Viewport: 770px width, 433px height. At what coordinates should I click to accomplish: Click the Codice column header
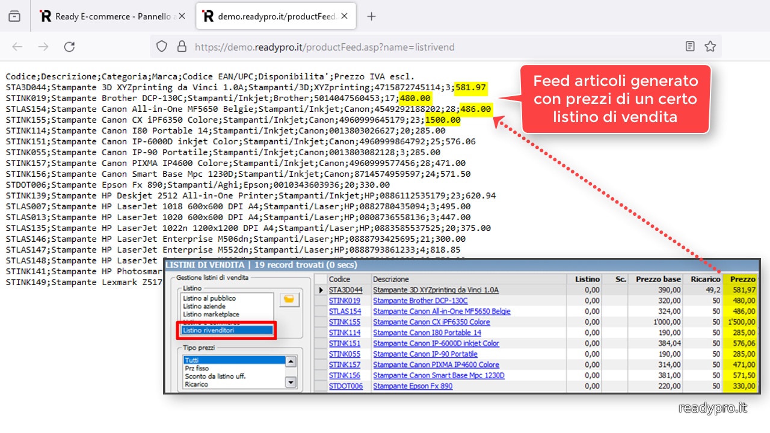(x=349, y=279)
